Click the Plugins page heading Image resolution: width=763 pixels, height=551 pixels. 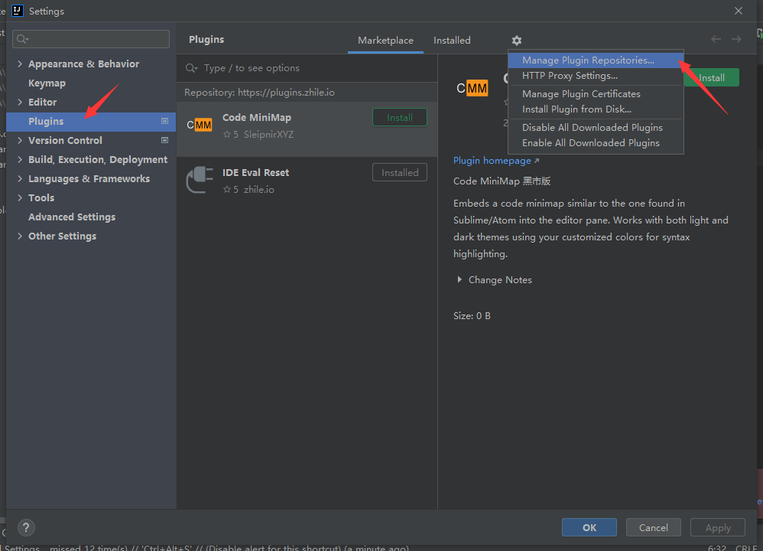tap(206, 40)
